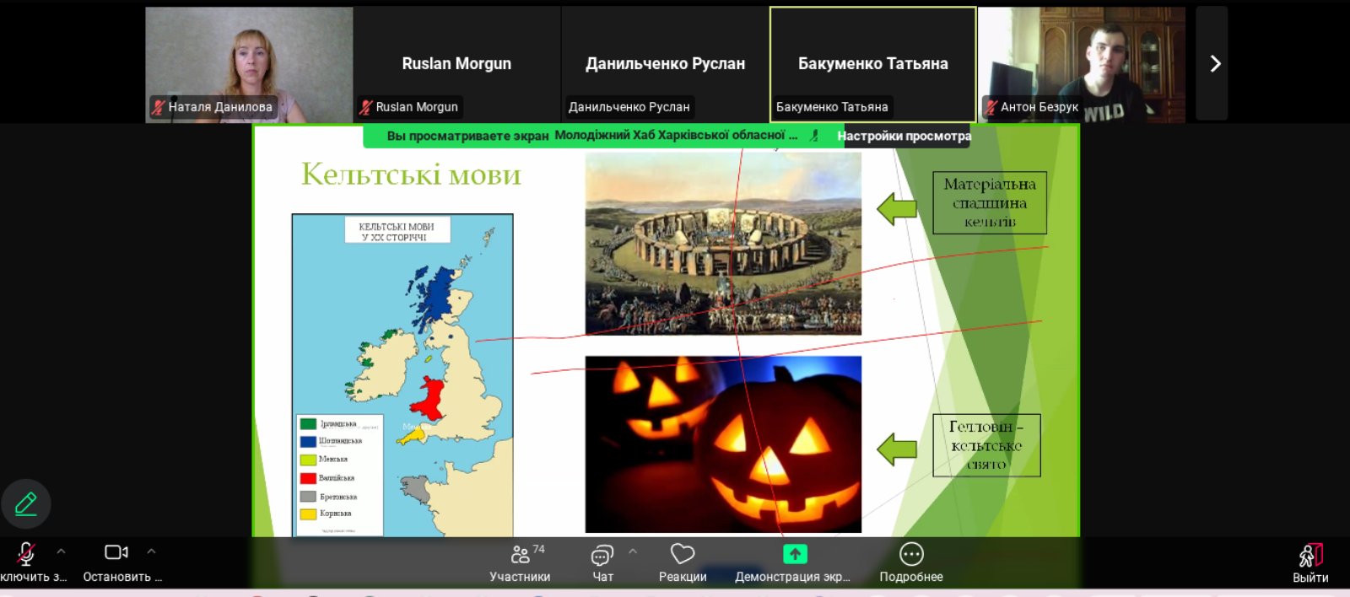The image size is (1350, 597).
Task: Open Реакции reactions menu
Action: coord(683,563)
